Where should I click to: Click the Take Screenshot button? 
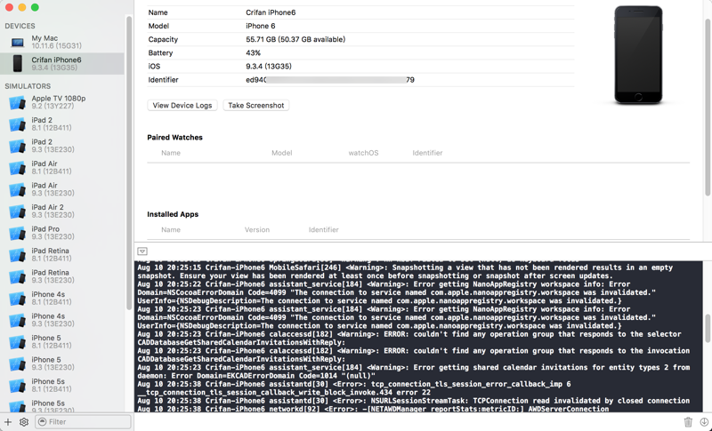256,105
